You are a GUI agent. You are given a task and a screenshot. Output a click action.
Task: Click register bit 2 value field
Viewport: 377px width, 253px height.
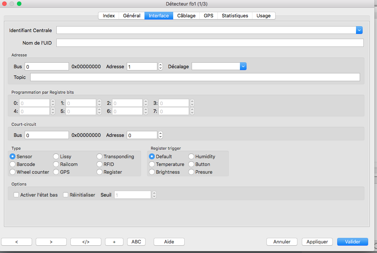pyautogui.click(x=127, y=103)
